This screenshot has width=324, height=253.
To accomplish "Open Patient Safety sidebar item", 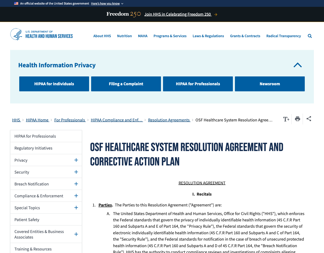I will tap(46, 220).
